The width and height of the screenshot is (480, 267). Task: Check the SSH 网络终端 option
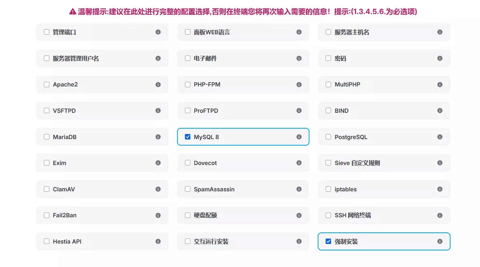click(x=328, y=215)
